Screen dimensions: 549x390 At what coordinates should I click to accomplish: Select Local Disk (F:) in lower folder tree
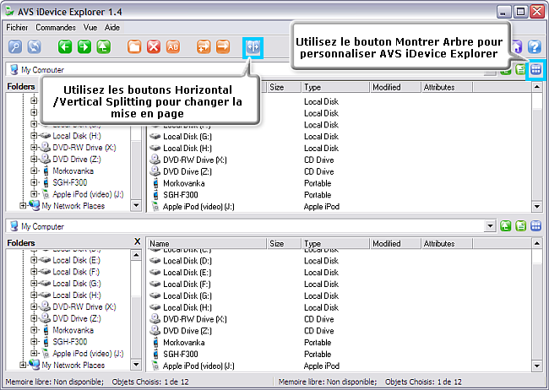click(76, 272)
